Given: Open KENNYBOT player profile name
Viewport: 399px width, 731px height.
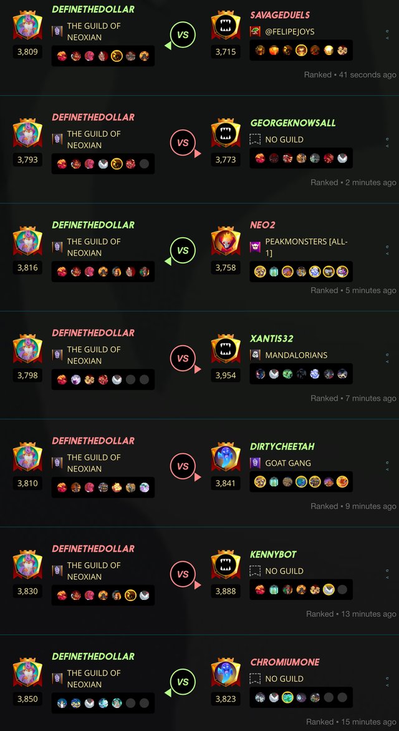Looking at the screenshot, I should click(273, 554).
